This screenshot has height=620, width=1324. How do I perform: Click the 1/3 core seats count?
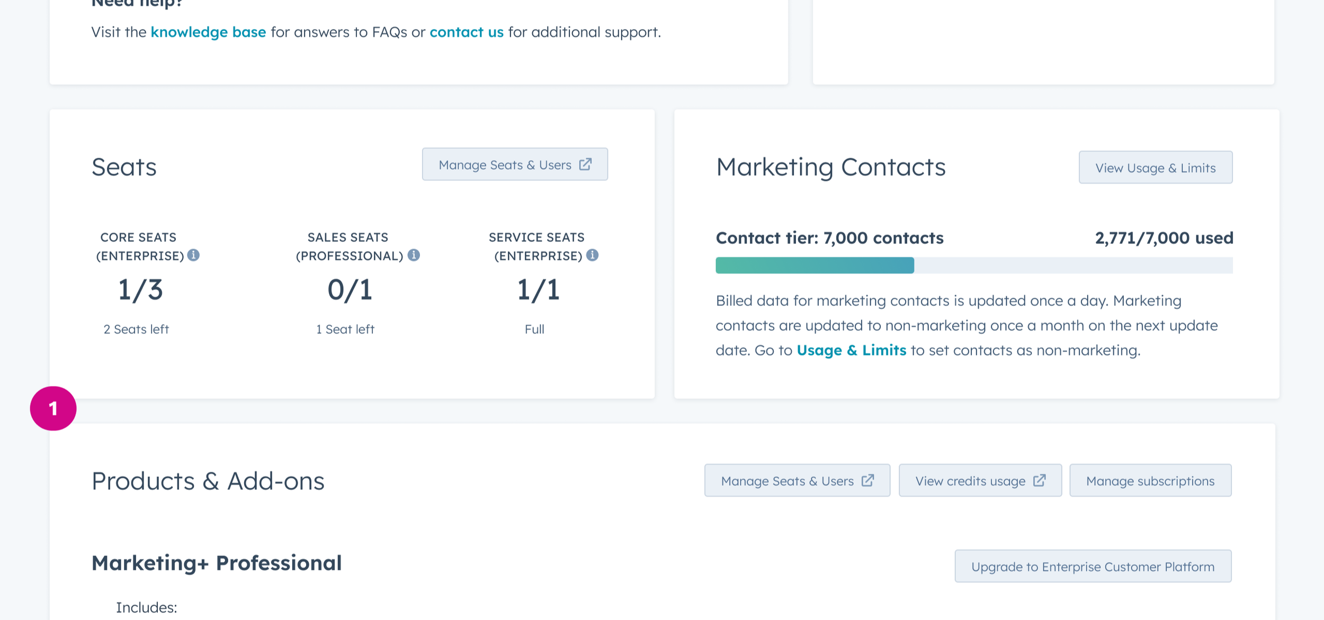140,290
